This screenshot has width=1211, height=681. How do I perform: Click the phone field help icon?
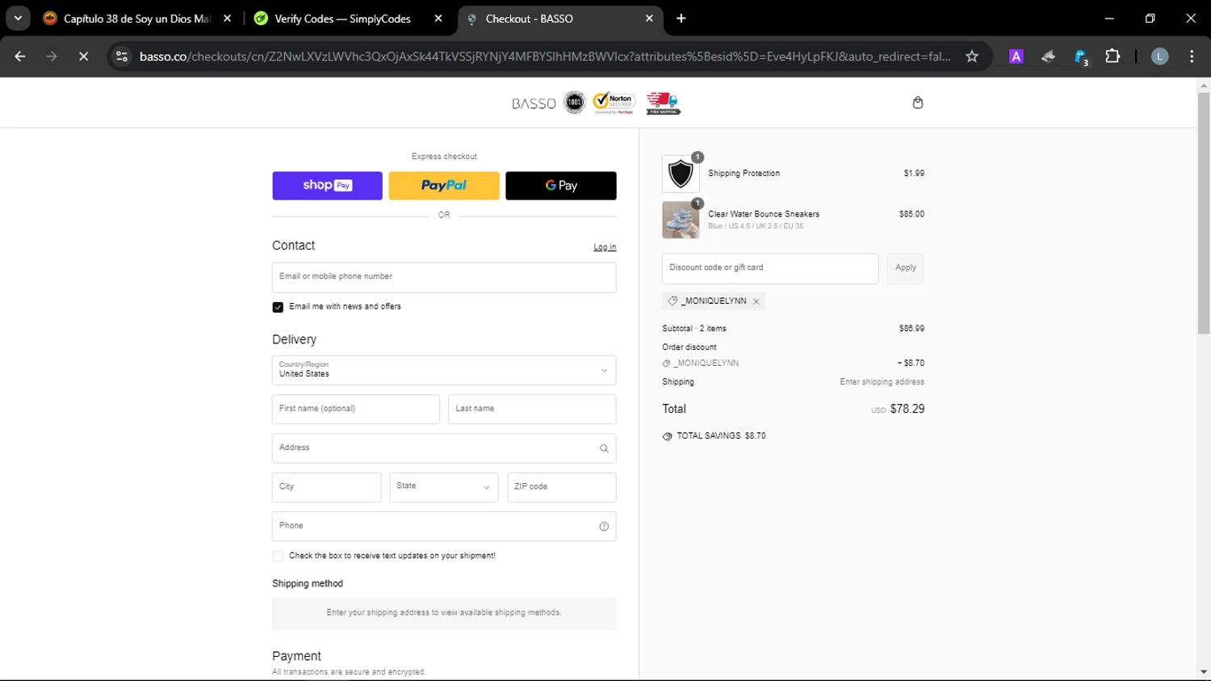(x=604, y=527)
